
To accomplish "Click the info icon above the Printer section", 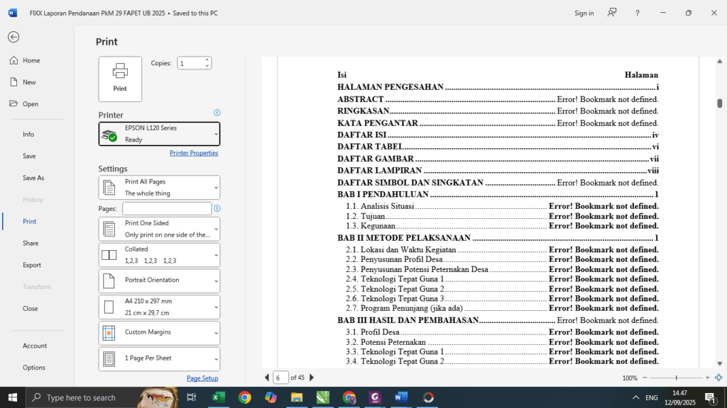I will (x=217, y=113).
